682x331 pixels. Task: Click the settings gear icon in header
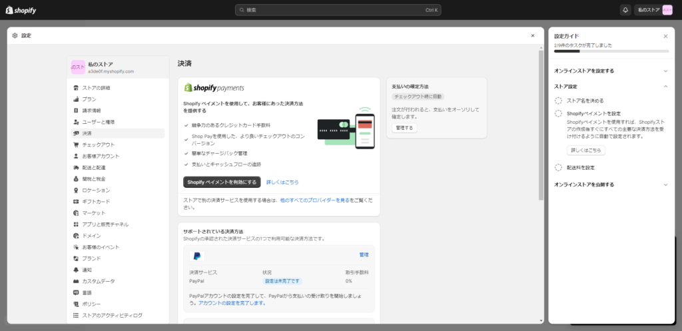[15, 36]
